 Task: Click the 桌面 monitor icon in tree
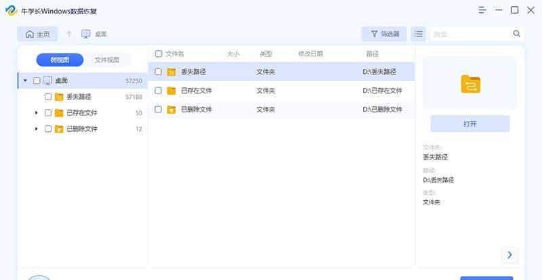47,80
